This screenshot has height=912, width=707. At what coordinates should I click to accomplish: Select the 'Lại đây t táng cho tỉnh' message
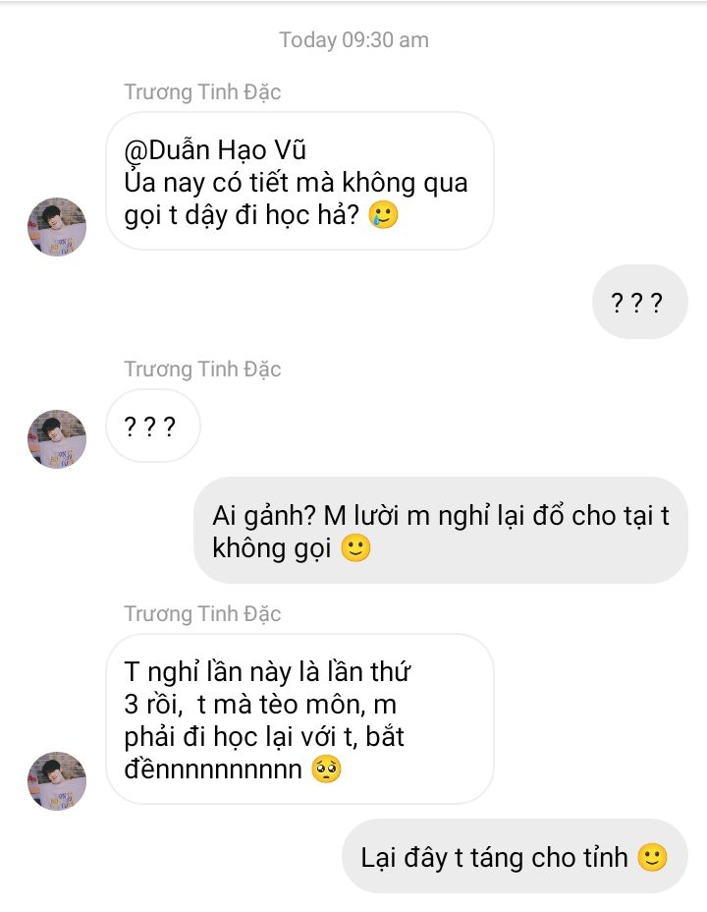pos(515,856)
